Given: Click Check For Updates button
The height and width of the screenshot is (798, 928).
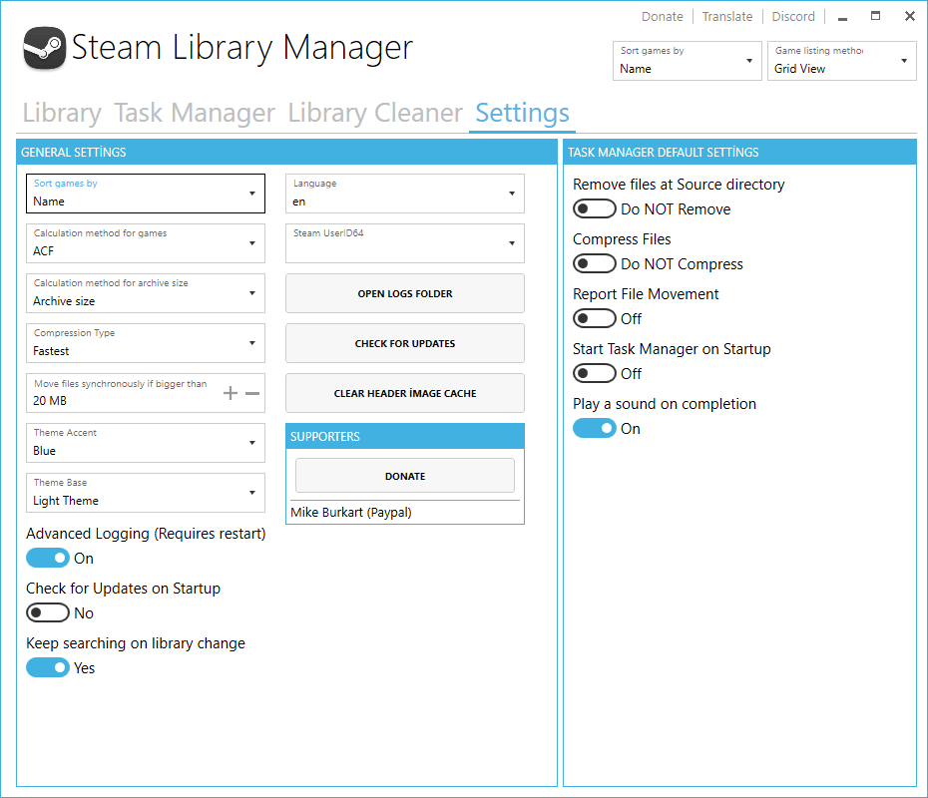Looking at the screenshot, I should pyautogui.click(x=405, y=343).
